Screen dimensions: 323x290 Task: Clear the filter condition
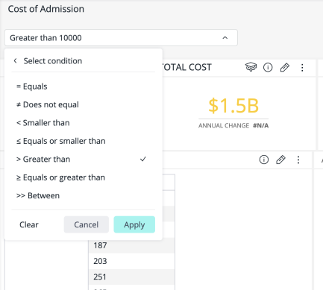tap(29, 224)
